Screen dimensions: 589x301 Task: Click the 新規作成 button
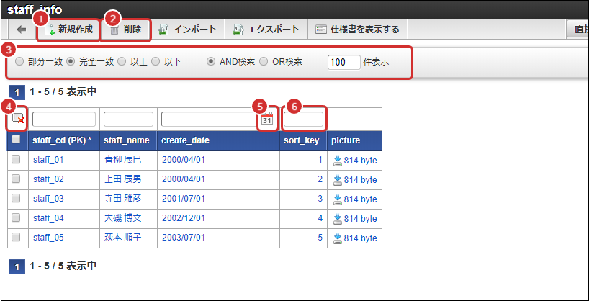coord(69,30)
